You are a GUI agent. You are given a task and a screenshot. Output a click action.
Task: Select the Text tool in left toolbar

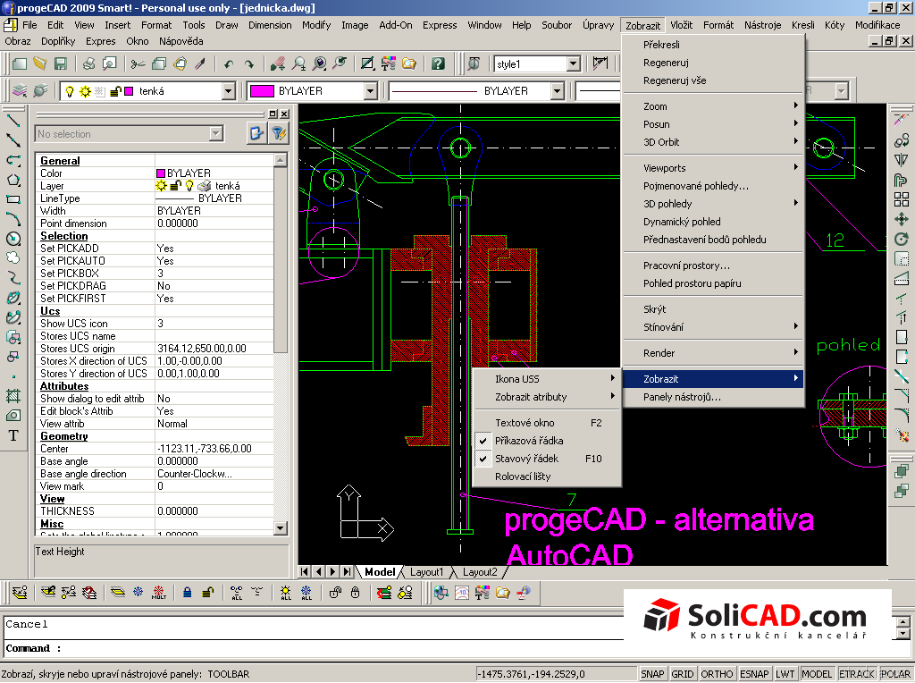tap(13, 435)
